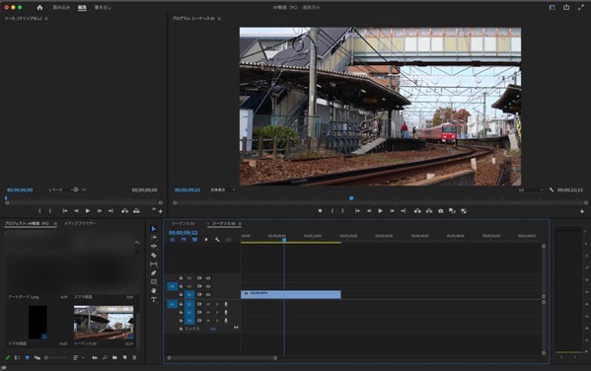Toggle Linked Selection in timeline
The width and height of the screenshot is (591, 371).
coord(194,240)
